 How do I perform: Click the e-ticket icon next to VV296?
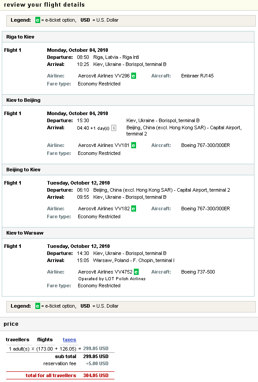(x=133, y=76)
